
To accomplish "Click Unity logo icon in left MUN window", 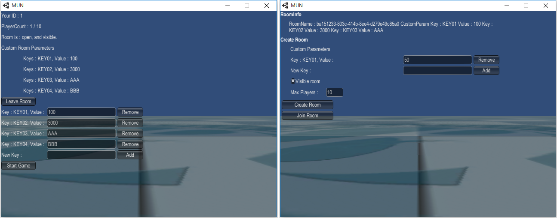I will pyautogui.click(x=6, y=6).
